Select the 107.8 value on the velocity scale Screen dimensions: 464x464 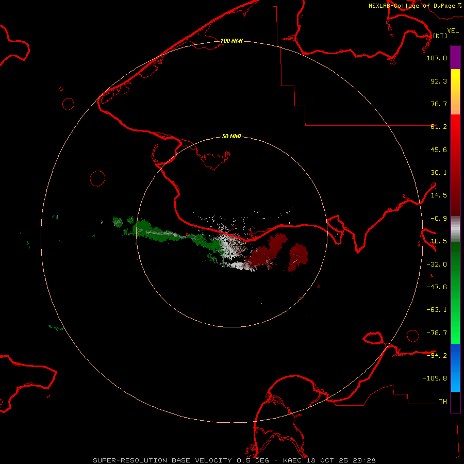(437, 58)
